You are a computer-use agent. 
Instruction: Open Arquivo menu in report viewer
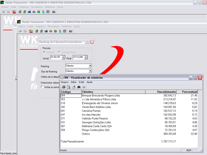coord(64,82)
